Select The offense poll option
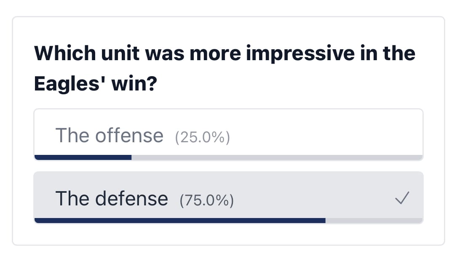457x258 pixels. click(228, 135)
